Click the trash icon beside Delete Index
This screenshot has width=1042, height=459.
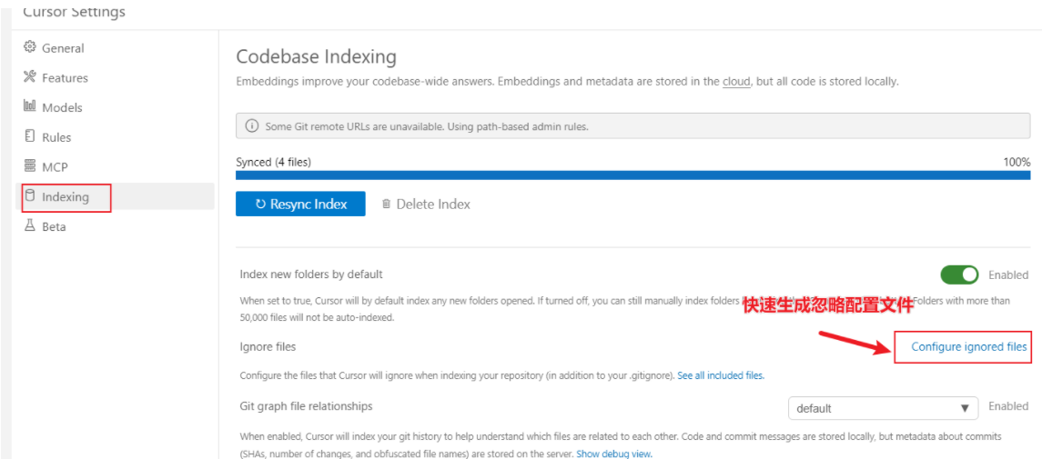click(386, 205)
